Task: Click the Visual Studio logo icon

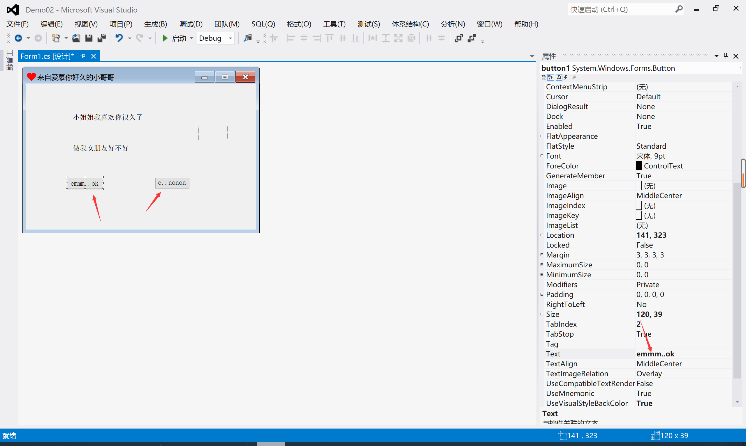Action: click(13, 10)
